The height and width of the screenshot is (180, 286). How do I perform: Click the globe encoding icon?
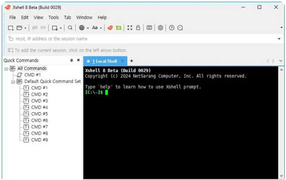[x=82, y=28]
